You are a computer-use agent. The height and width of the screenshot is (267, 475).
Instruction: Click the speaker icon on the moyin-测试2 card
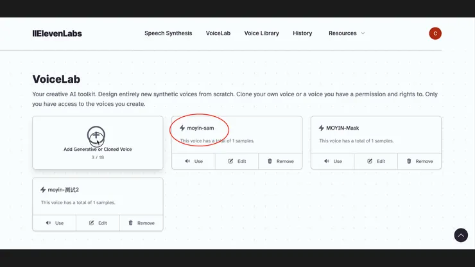point(48,223)
